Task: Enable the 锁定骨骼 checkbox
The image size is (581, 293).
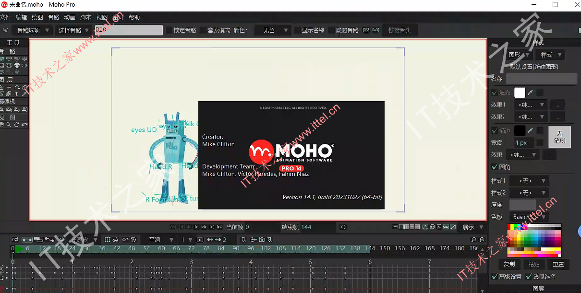Action: pos(169,30)
